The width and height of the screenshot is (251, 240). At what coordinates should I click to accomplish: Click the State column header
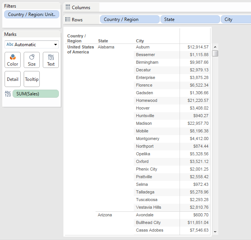(103, 41)
